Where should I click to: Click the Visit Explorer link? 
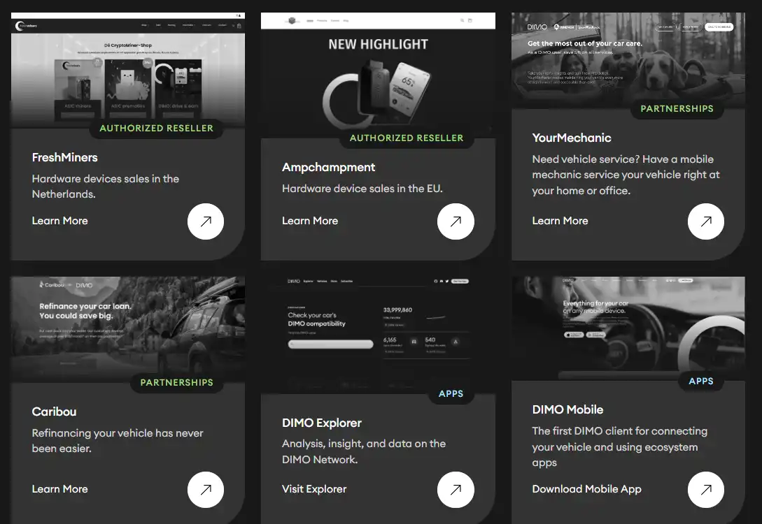[x=314, y=489]
